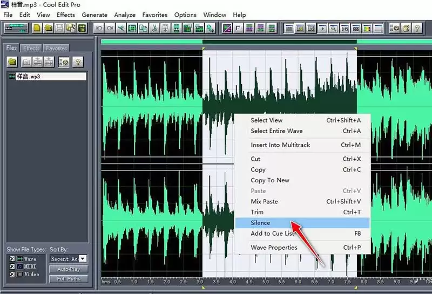Choose Add to Cue List

pyautogui.click(x=302, y=234)
